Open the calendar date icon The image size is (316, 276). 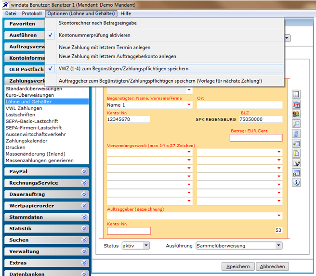pyautogui.click(x=296, y=104)
